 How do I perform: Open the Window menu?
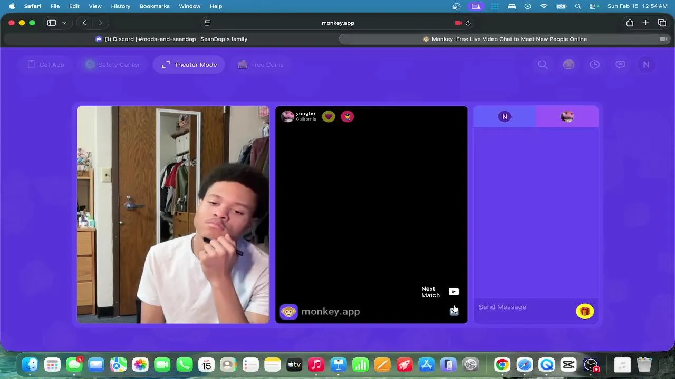tap(190, 6)
